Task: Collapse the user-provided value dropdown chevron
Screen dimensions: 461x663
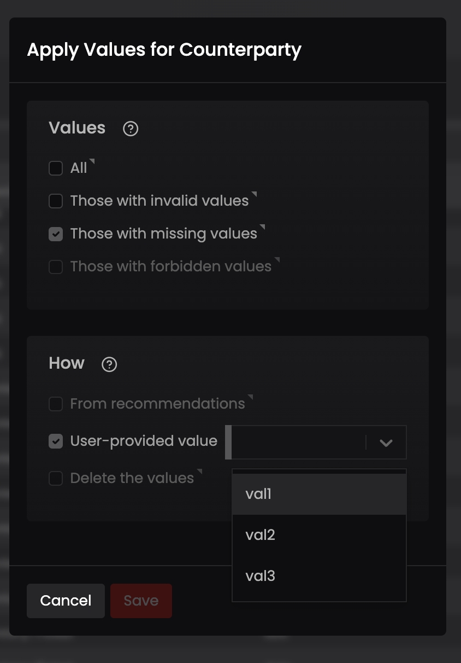Action: (386, 443)
